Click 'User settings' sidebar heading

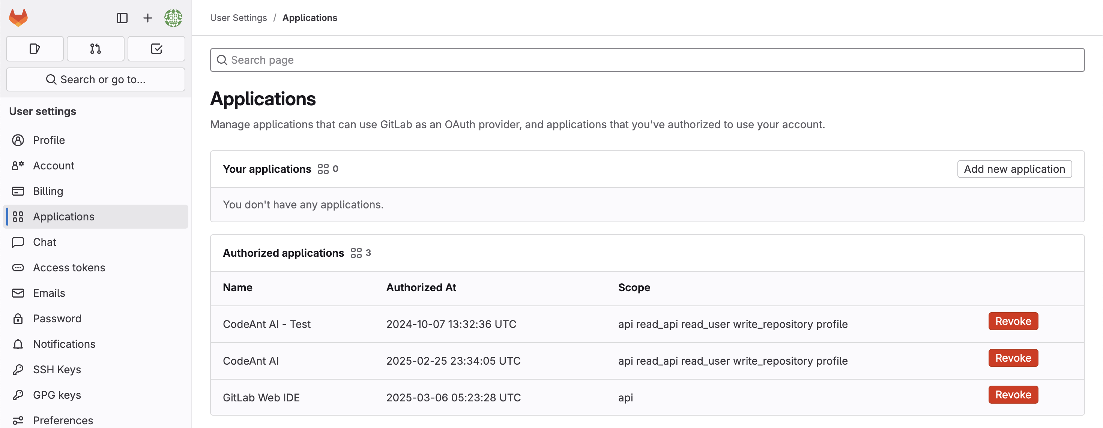pos(42,111)
